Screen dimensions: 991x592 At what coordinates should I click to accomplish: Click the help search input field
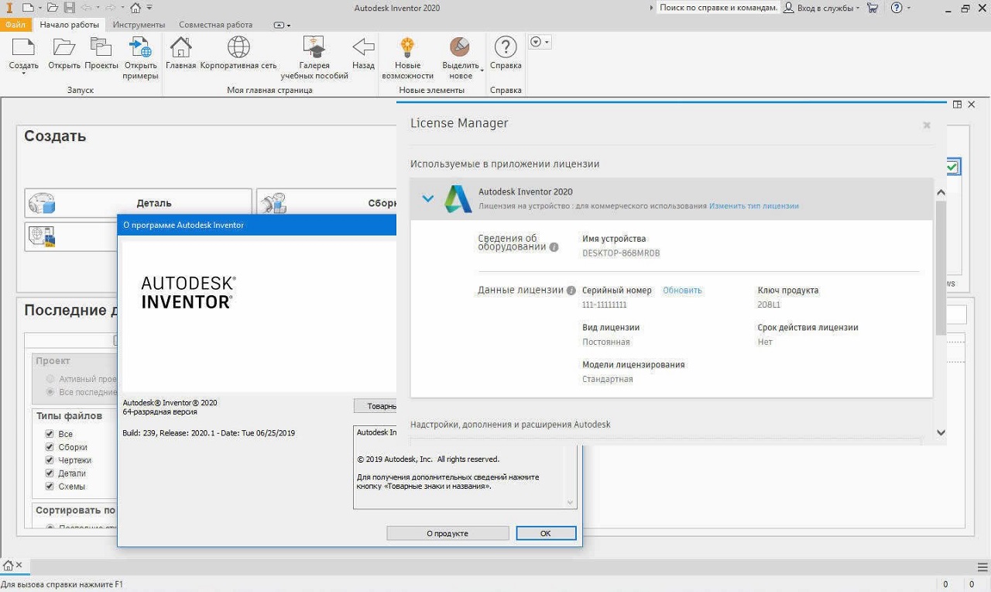coord(717,8)
